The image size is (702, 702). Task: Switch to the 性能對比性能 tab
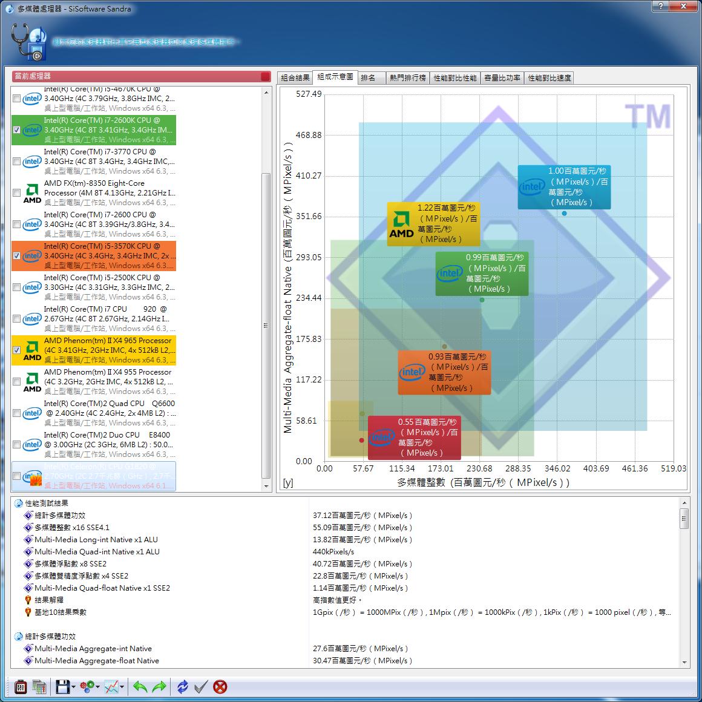(455, 78)
